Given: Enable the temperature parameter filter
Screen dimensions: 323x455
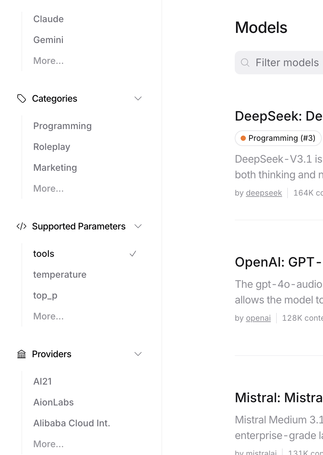Looking at the screenshot, I should point(60,274).
